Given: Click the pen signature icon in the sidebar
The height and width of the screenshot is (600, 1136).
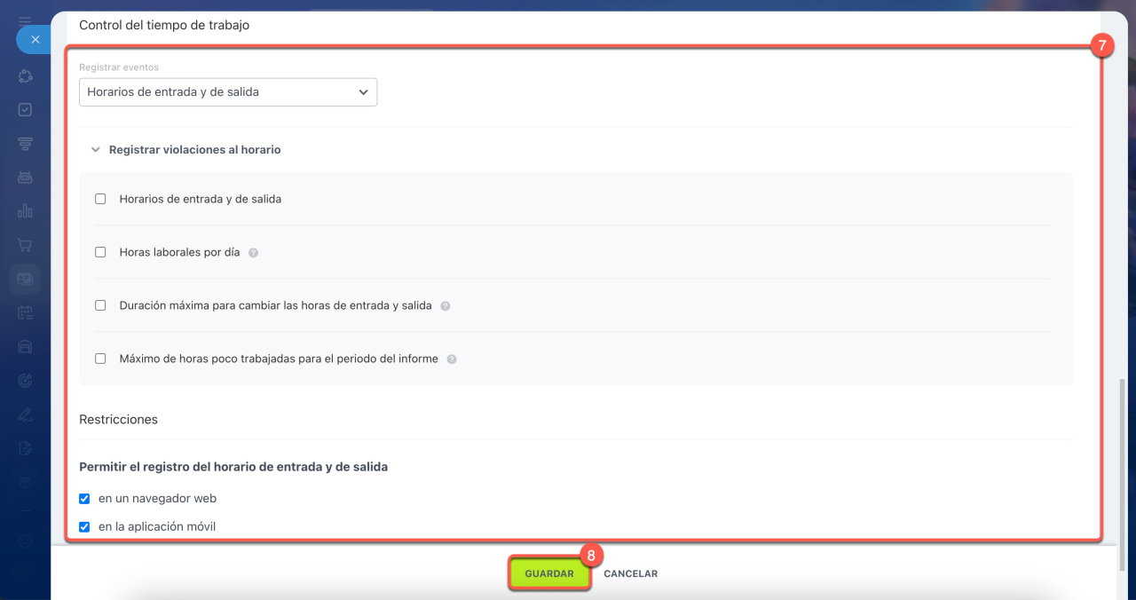Looking at the screenshot, I should click(25, 414).
